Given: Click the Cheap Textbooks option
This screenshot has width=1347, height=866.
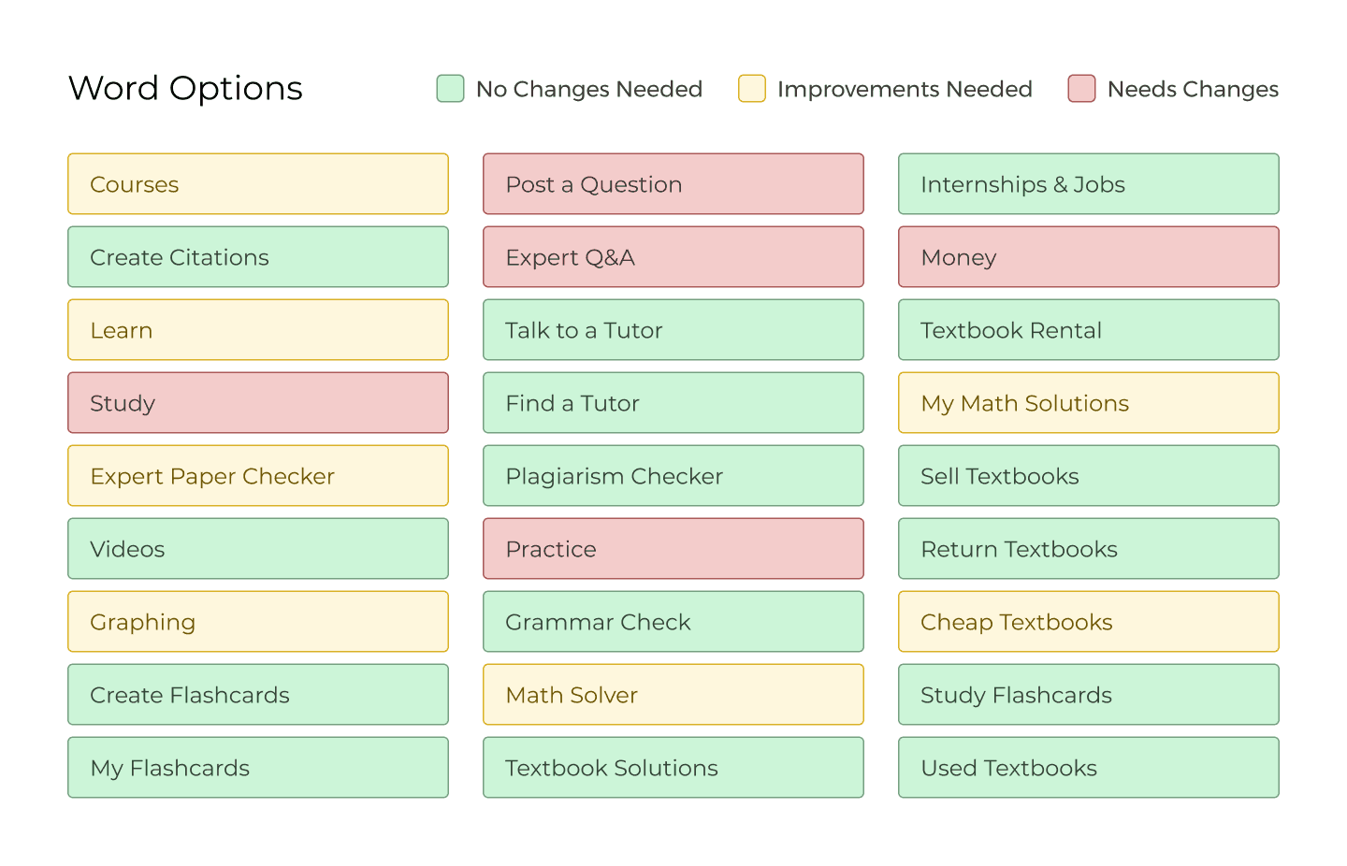Looking at the screenshot, I should (1089, 622).
